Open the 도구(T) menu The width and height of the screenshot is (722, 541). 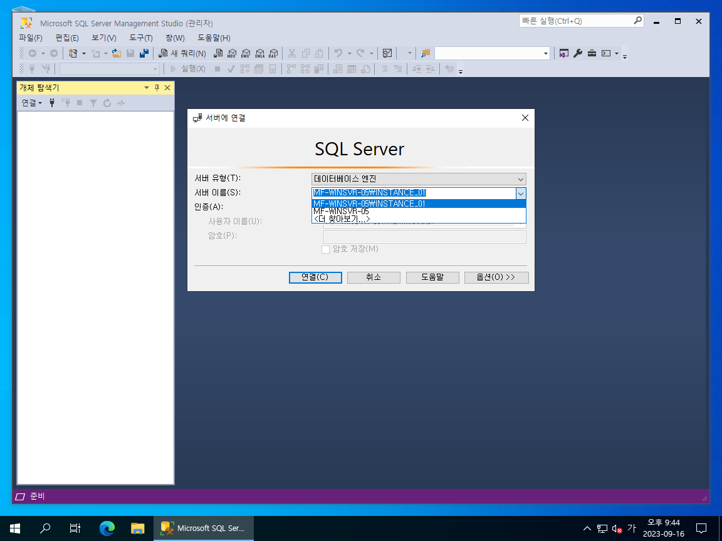click(x=140, y=38)
